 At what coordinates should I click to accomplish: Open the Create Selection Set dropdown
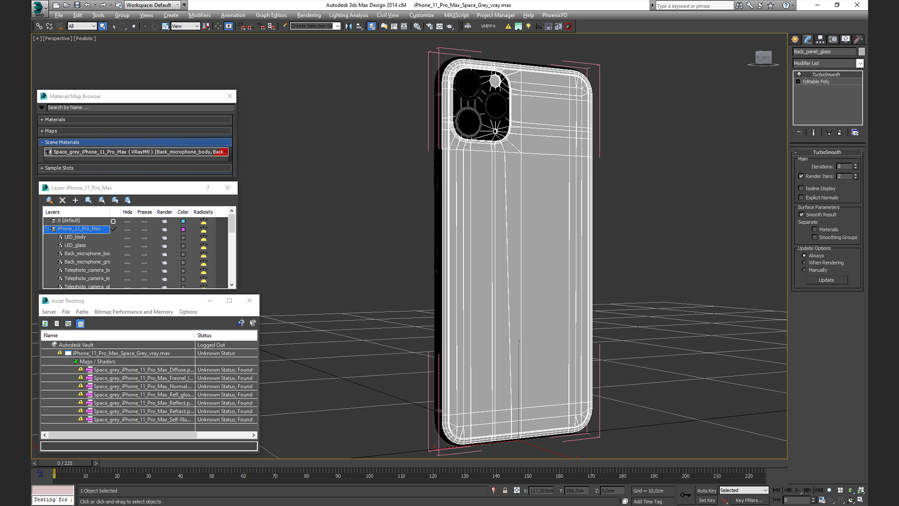click(337, 26)
